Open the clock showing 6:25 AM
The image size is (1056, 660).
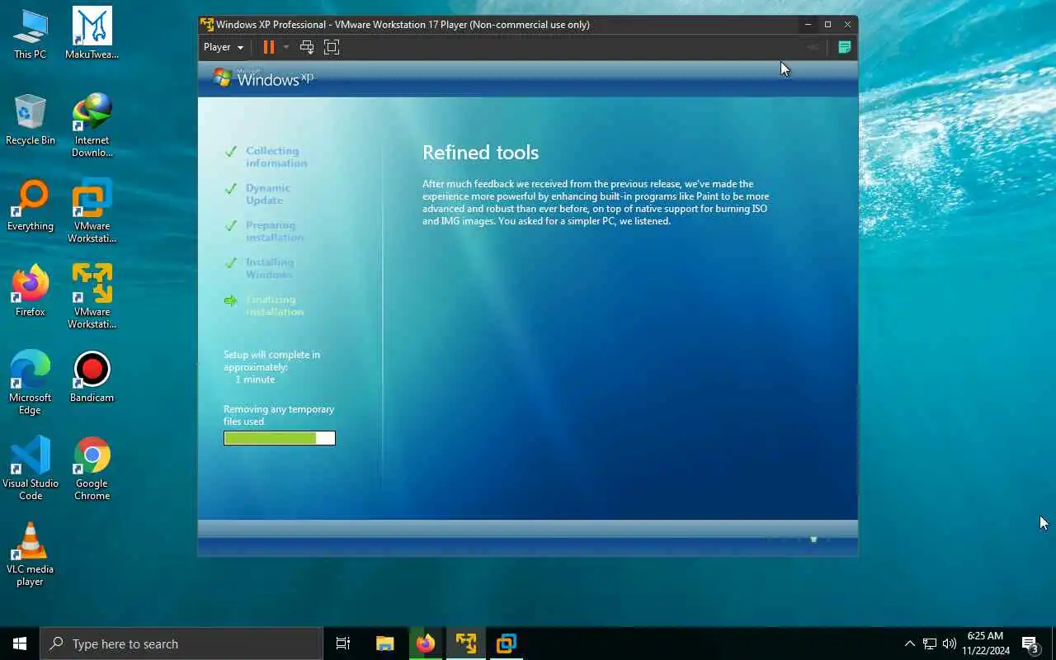[x=986, y=643]
